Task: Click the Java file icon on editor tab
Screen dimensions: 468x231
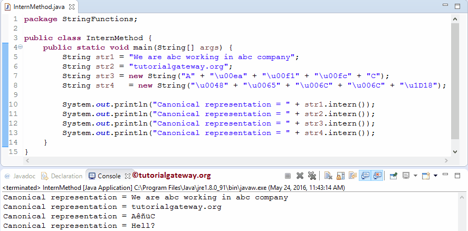Action: pyautogui.click(x=8, y=6)
